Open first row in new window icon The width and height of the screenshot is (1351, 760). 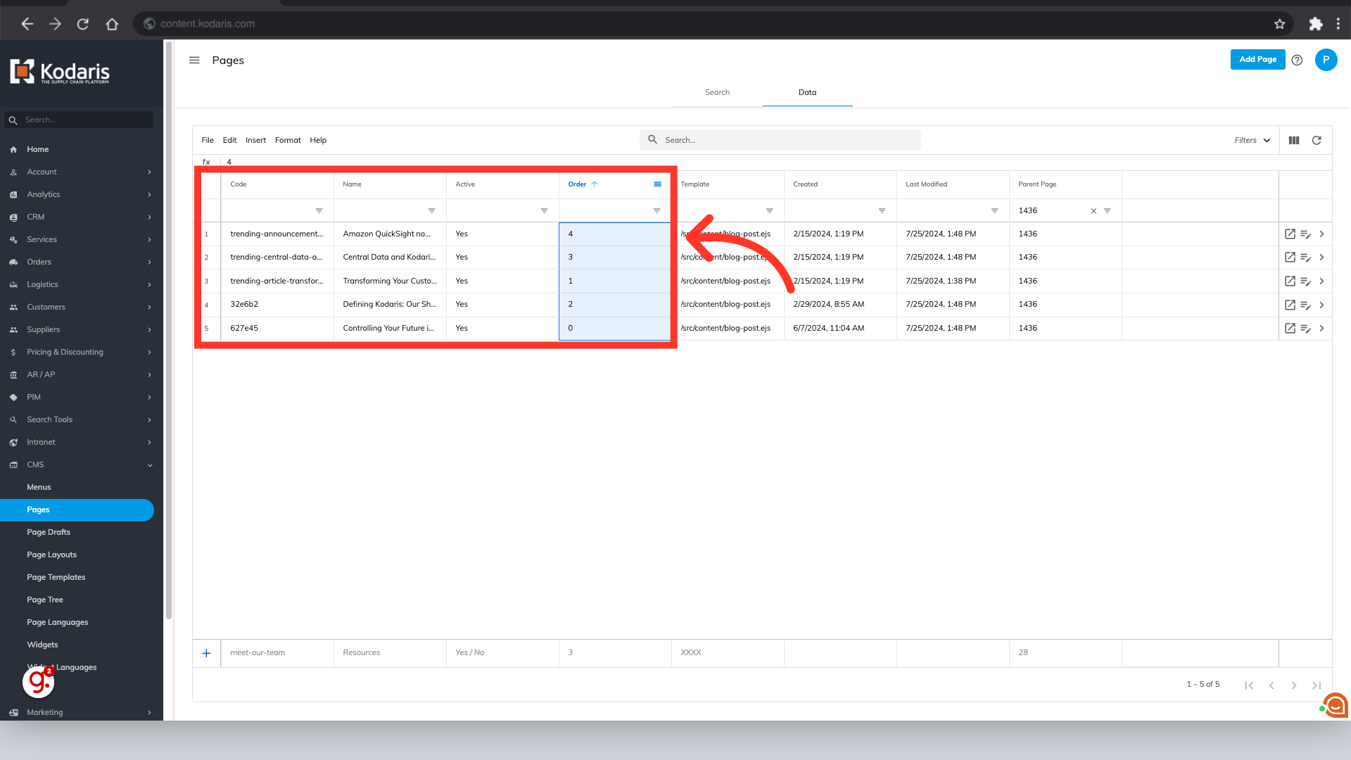click(x=1289, y=234)
